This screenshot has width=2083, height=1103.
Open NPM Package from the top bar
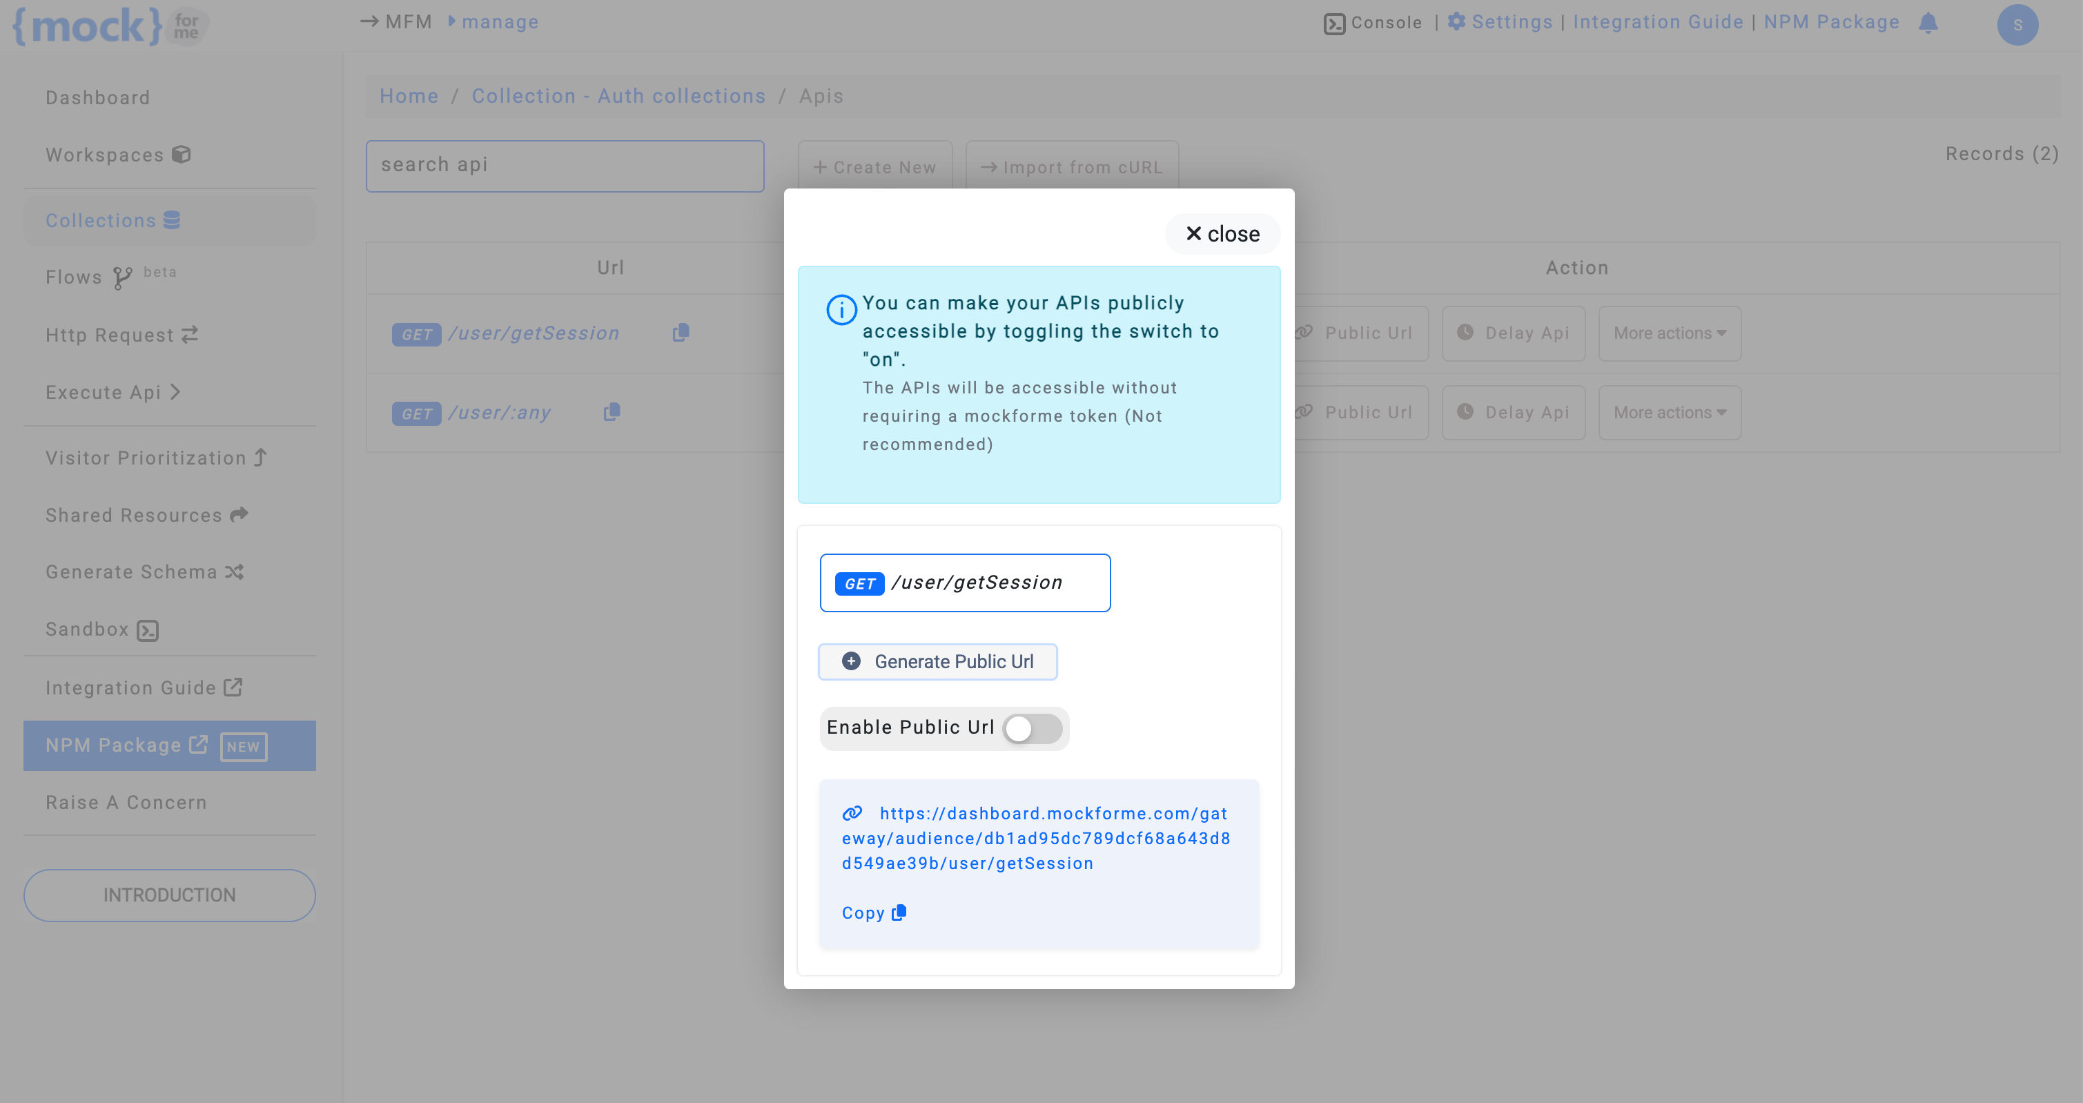1832,22
